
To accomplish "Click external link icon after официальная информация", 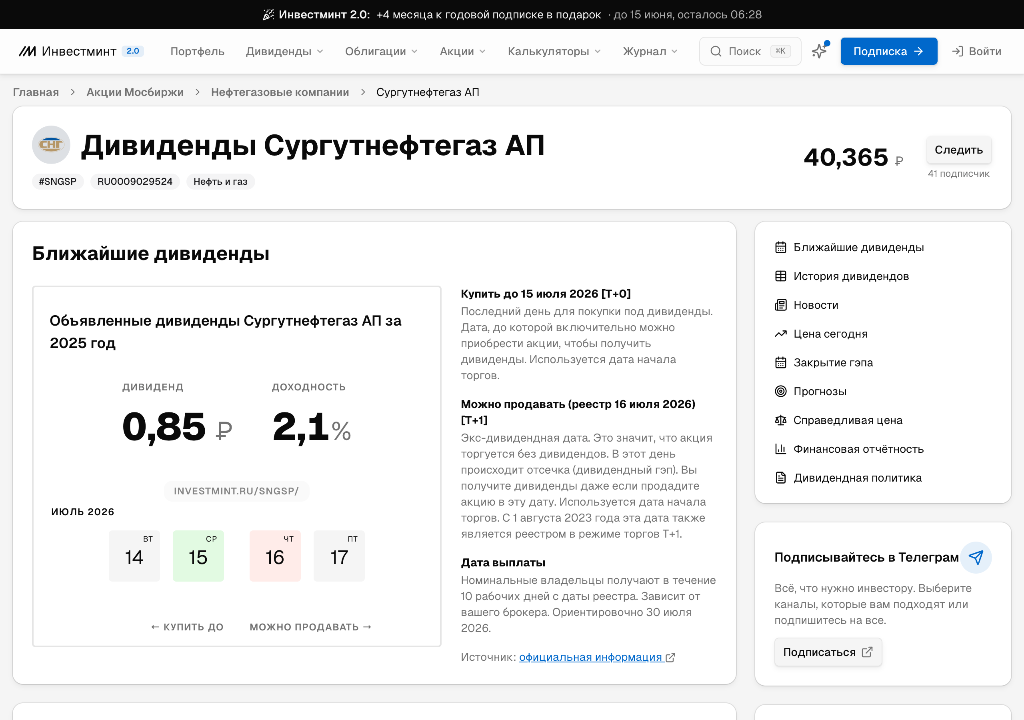I will tap(670, 658).
